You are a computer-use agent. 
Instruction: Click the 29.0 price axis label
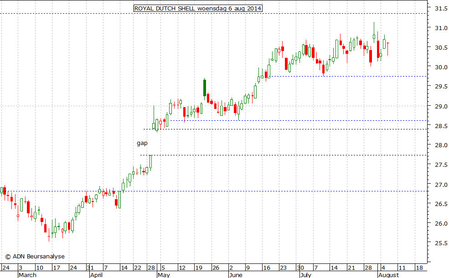point(441,107)
